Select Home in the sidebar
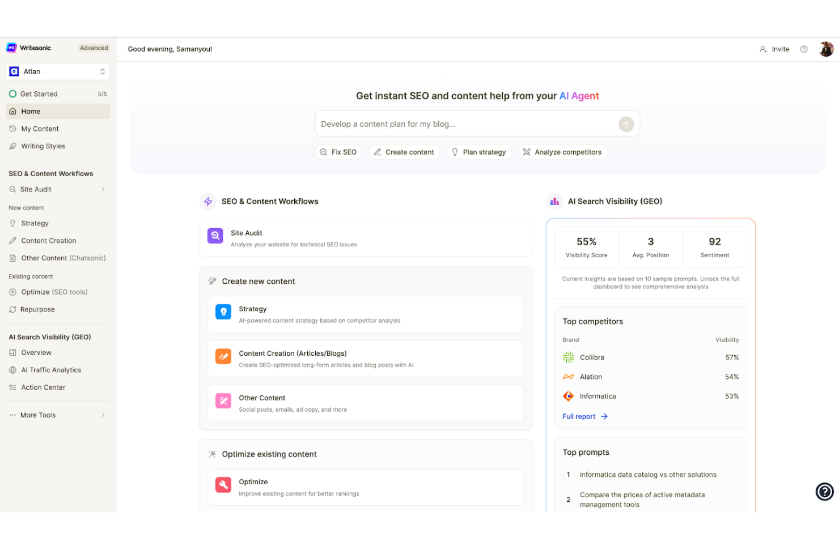Image resolution: width=839 pixels, height=559 pixels. [x=58, y=112]
